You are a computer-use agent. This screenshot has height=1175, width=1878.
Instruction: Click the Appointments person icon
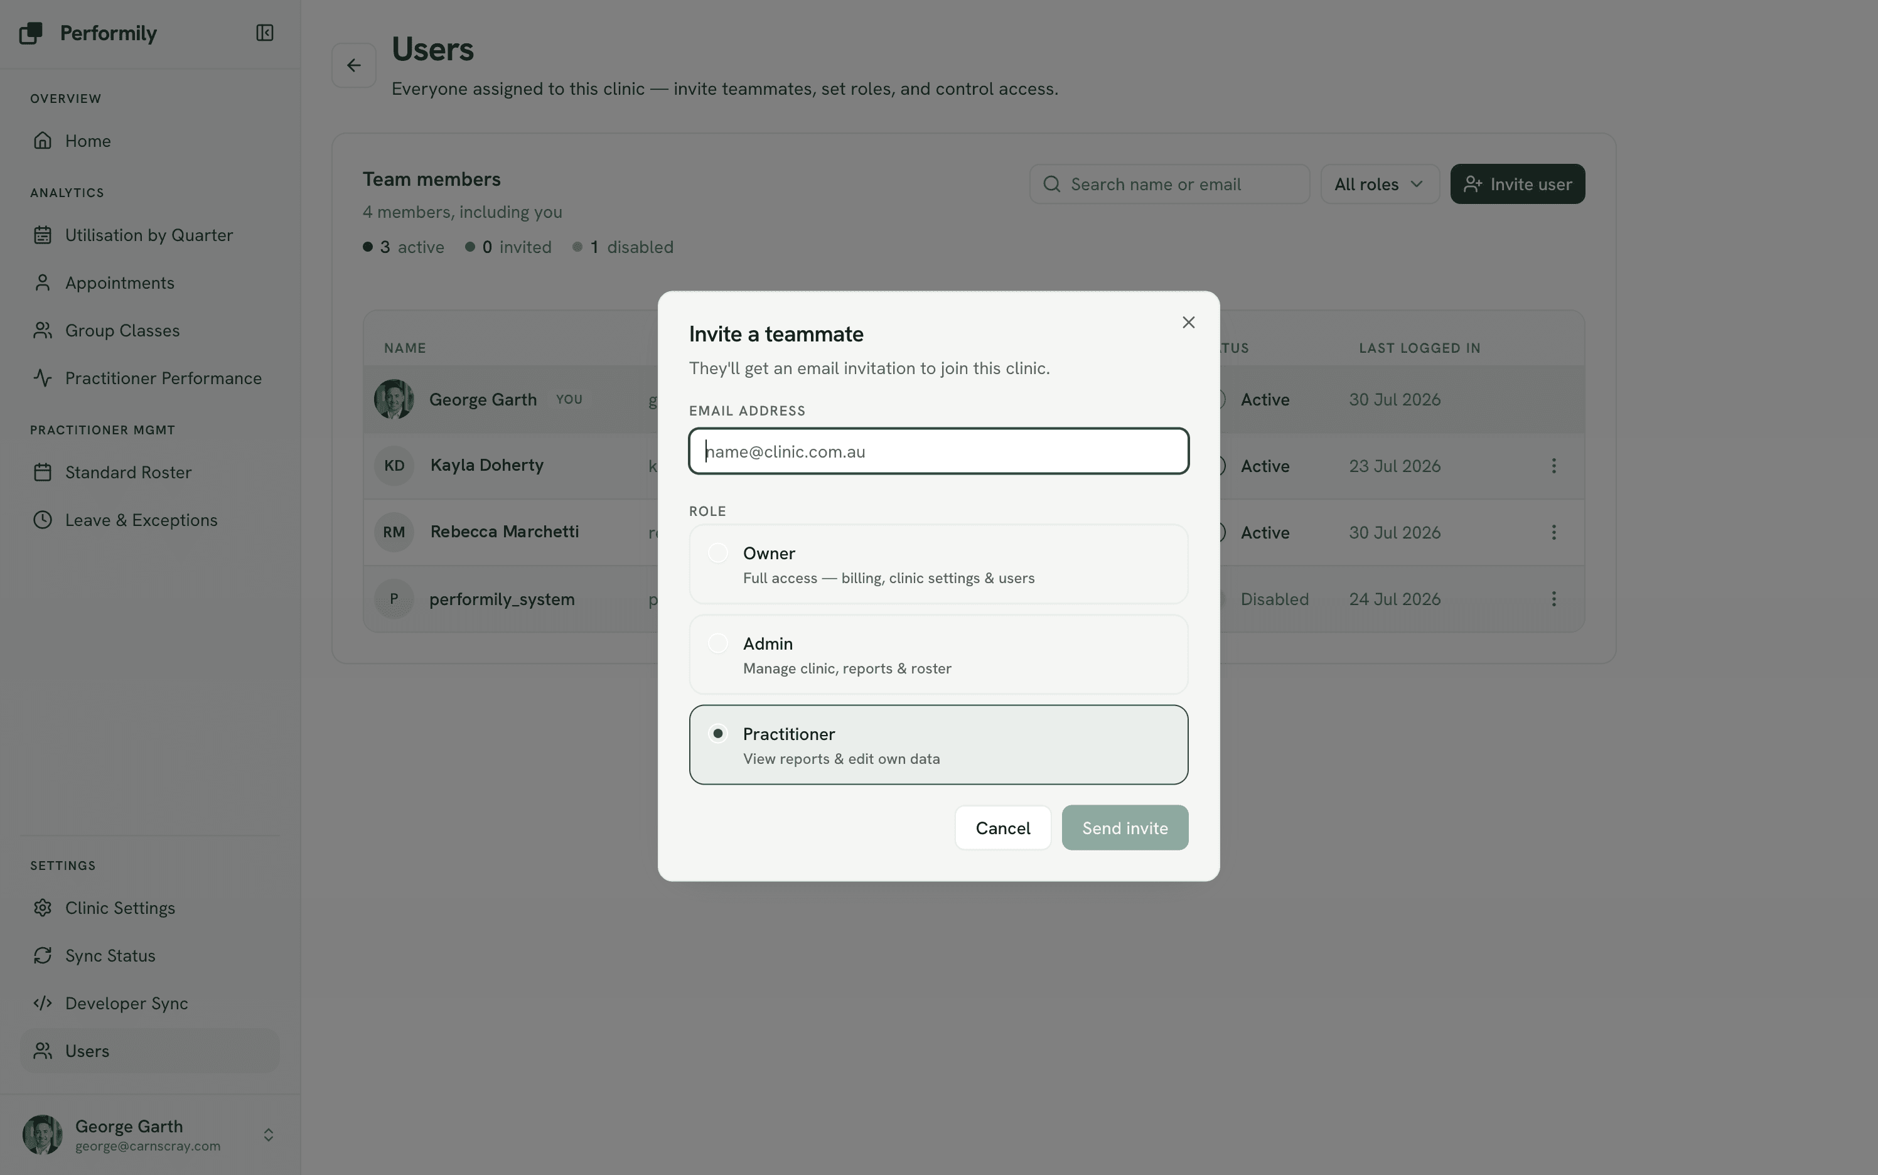point(43,283)
